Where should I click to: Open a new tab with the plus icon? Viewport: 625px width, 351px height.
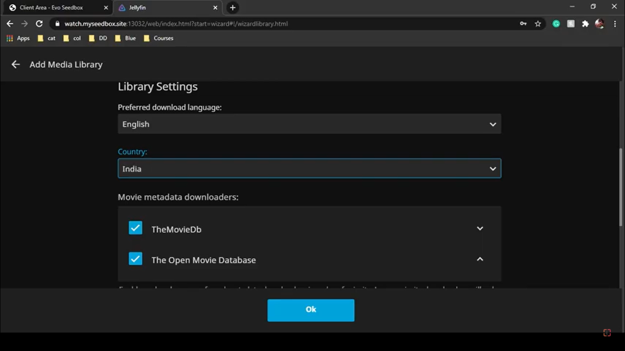(x=232, y=7)
